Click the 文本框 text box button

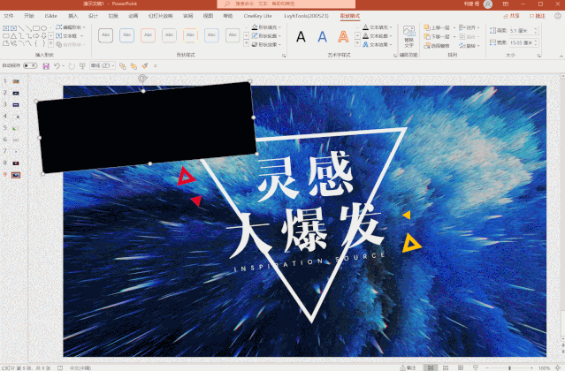(70, 36)
